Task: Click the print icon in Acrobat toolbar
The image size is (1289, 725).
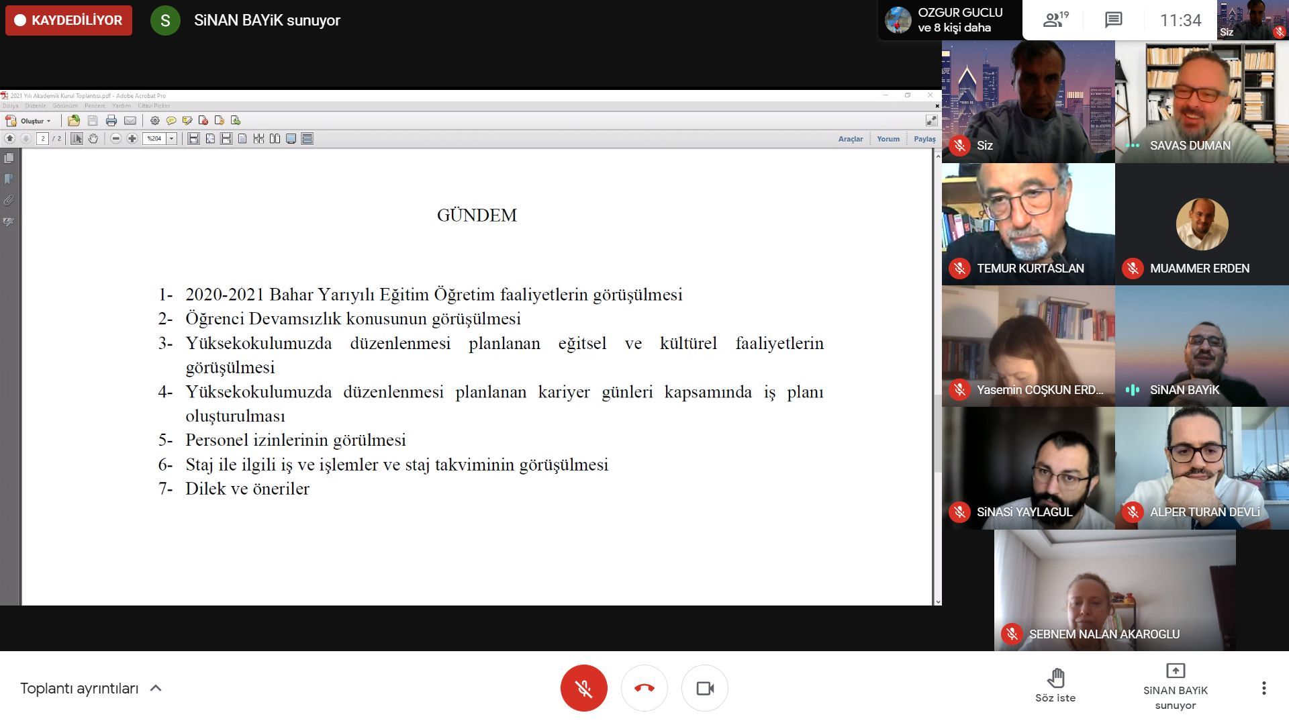Action: 111,121
